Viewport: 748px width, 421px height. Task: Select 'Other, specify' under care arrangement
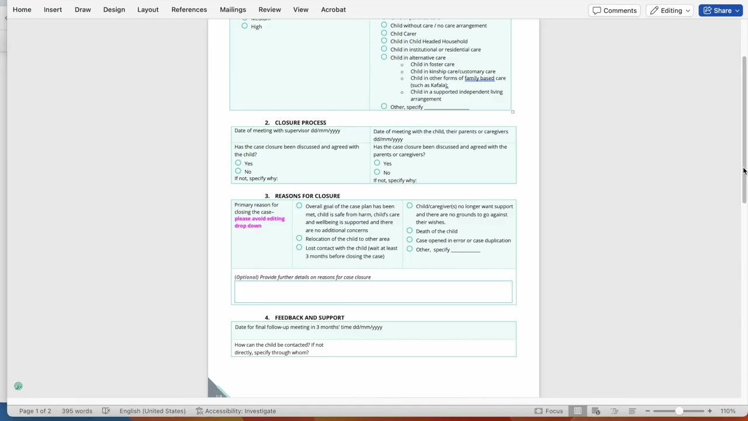tap(384, 106)
